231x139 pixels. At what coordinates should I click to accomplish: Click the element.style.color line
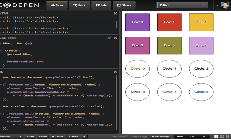[x=28, y=121]
